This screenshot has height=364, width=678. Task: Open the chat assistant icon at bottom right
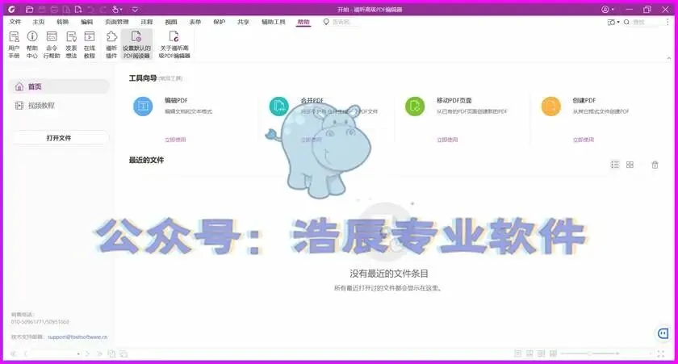pos(663,333)
